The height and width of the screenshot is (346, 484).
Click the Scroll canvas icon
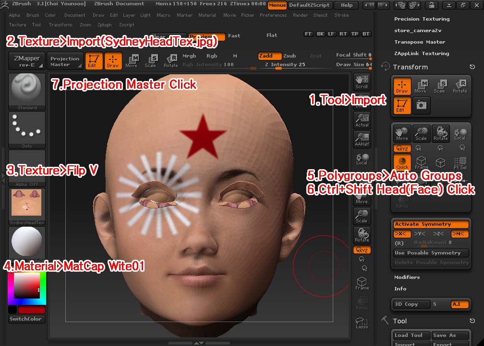coord(362,82)
